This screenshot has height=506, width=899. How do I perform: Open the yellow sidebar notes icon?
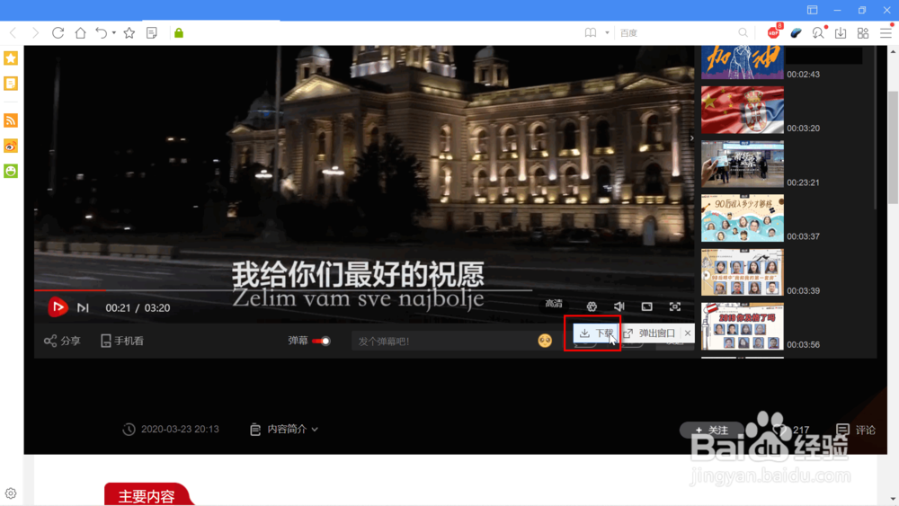(x=11, y=84)
